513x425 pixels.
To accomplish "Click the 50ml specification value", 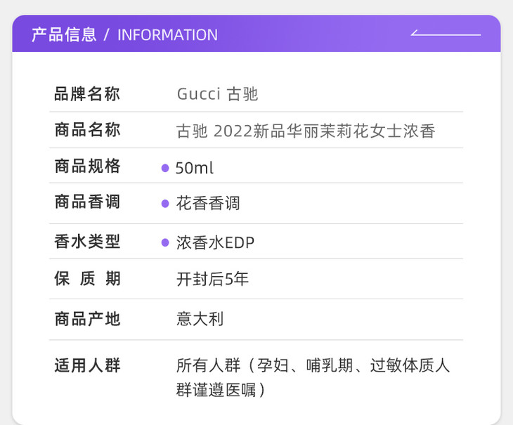I will pyautogui.click(x=195, y=168).
